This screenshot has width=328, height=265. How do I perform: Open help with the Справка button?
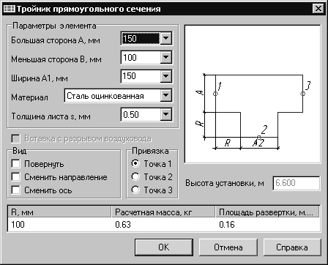(292, 247)
